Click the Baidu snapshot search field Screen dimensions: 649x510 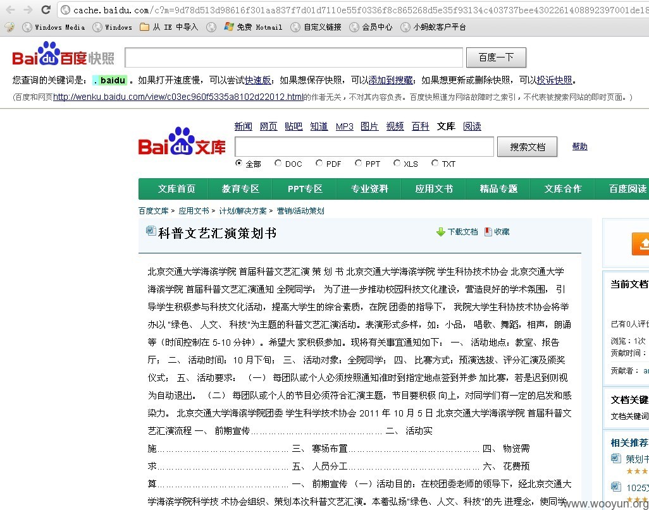(x=294, y=58)
